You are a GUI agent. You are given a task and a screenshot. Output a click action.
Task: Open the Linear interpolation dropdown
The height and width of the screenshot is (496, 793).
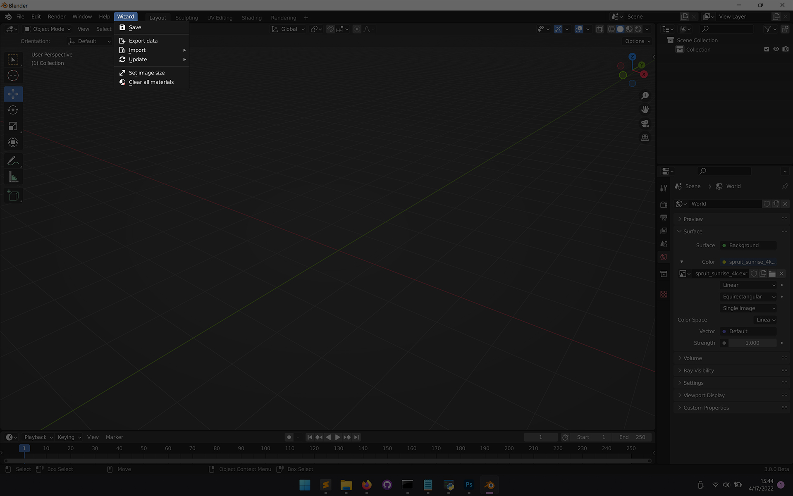(x=749, y=285)
